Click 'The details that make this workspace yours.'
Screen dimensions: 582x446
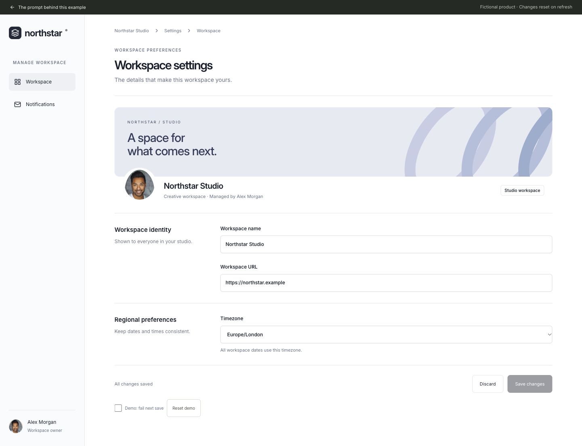click(x=173, y=80)
